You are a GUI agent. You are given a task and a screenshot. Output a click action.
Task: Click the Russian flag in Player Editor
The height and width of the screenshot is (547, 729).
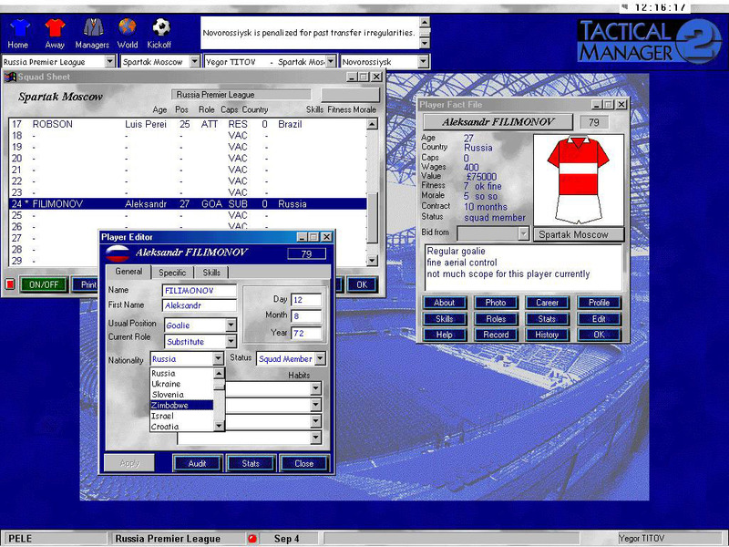[x=118, y=253]
